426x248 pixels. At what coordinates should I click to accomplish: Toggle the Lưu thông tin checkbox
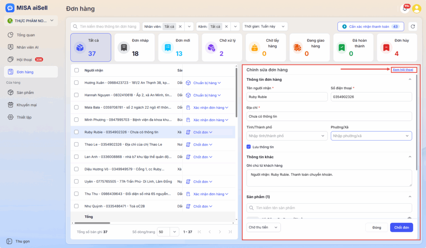click(x=249, y=147)
